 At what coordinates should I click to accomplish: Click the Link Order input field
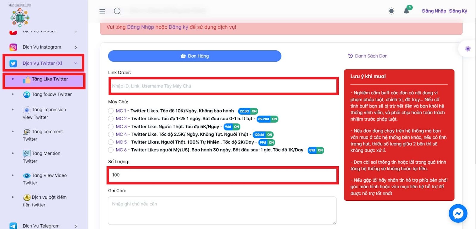point(223,86)
